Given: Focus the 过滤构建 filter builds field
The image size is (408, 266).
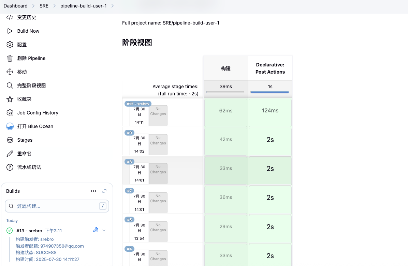Looking at the screenshot, I should (x=57, y=206).
